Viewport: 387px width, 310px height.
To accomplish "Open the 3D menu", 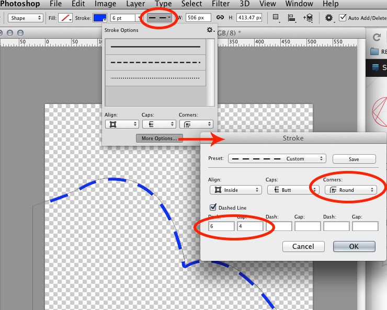I will [x=244, y=4].
